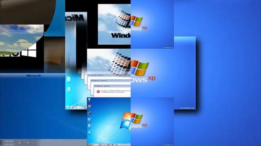Select the front System Error dialog title bar

(112, 86)
